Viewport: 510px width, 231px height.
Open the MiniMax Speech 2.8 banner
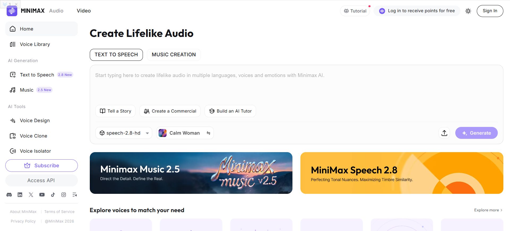click(x=402, y=173)
